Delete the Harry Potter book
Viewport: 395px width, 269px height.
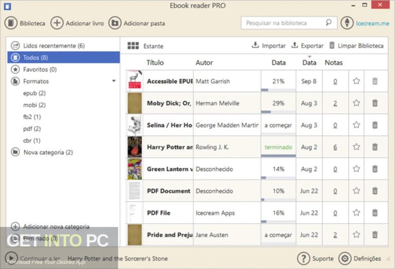point(375,147)
